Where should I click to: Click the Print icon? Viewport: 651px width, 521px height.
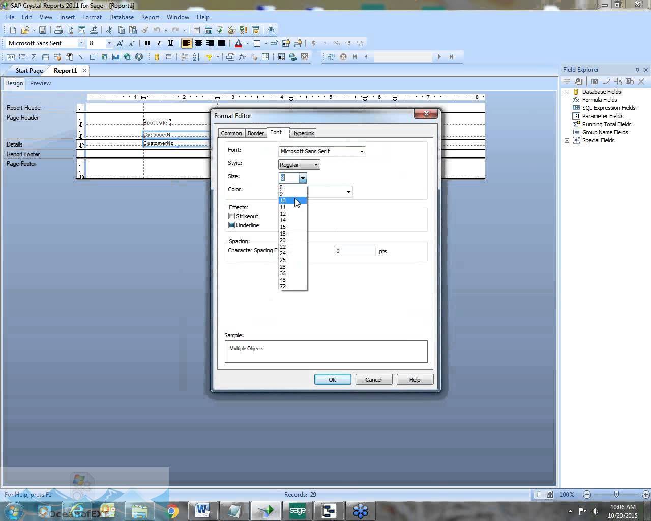pyautogui.click(x=58, y=30)
